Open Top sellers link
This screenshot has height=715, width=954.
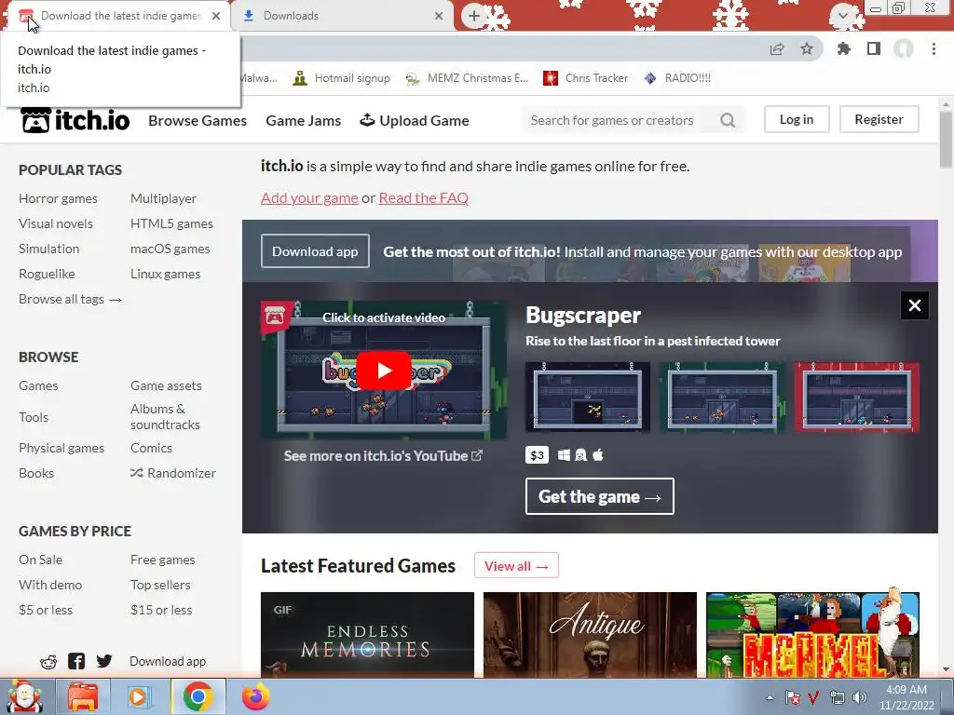point(160,585)
